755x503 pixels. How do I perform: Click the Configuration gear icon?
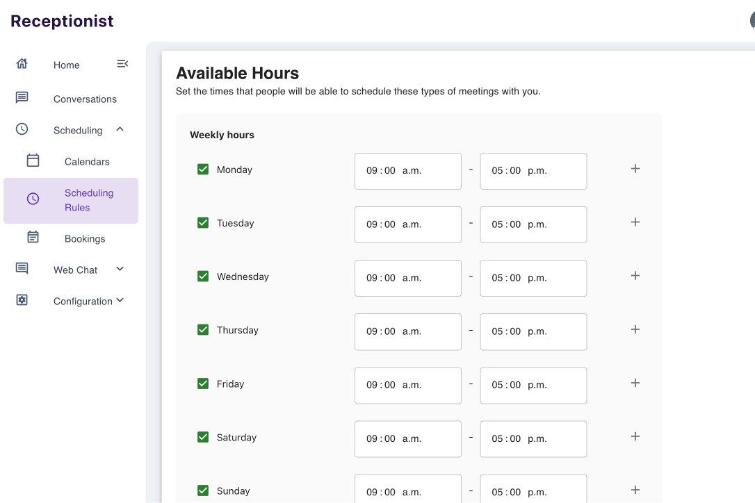click(22, 299)
